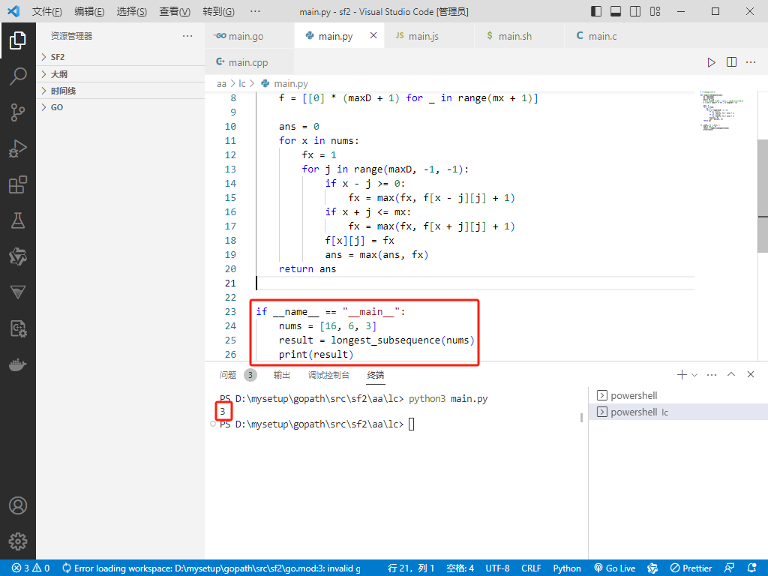
Task: Open the Run and Debug view icon
Action: click(x=18, y=149)
